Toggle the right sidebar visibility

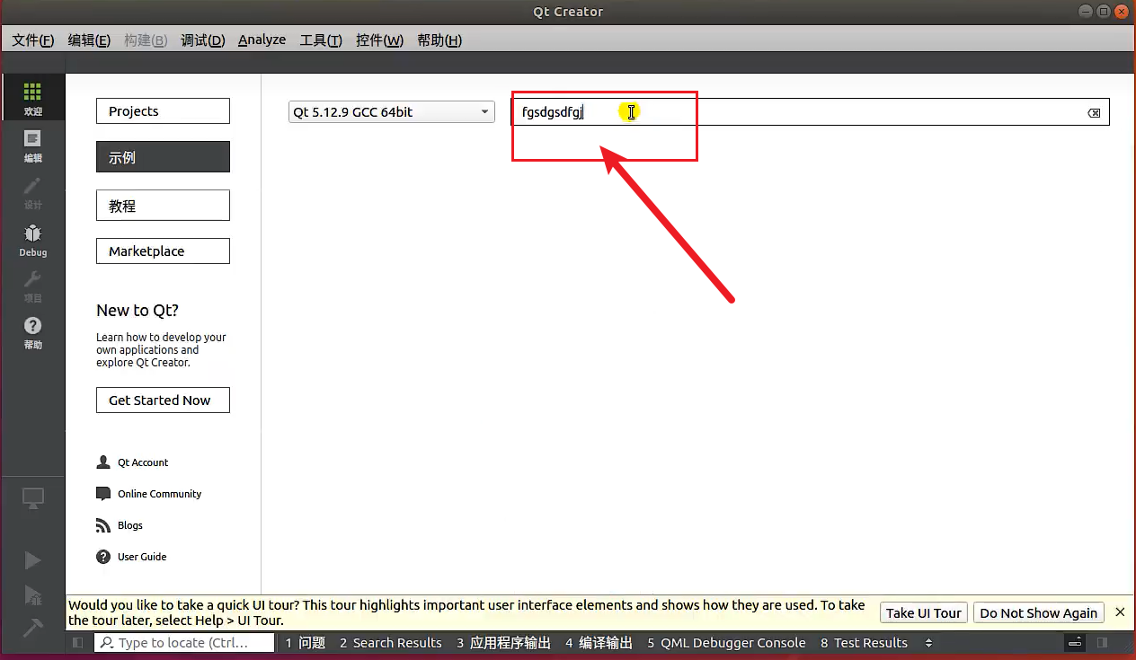coord(1103,643)
